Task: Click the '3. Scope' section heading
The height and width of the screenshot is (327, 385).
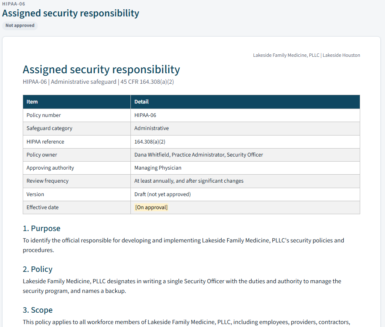Action: tap(37, 310)
